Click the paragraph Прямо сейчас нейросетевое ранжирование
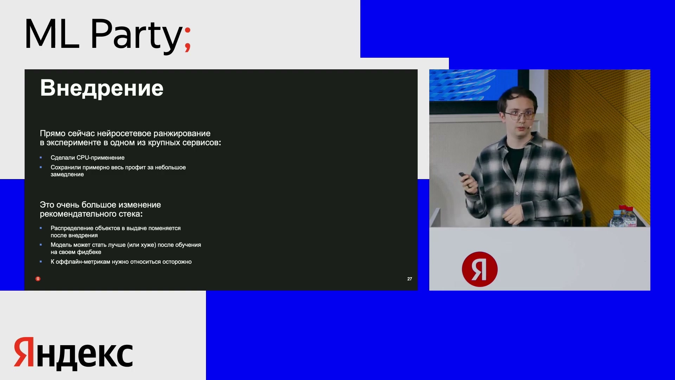The width and height of the screenshot is (675, 380). (130, 138)
